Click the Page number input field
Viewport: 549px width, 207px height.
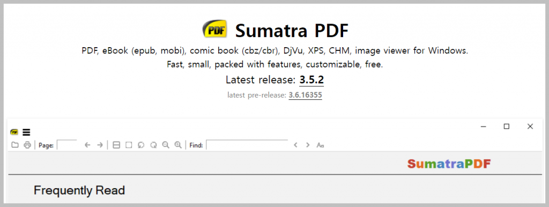coord(67,145)
